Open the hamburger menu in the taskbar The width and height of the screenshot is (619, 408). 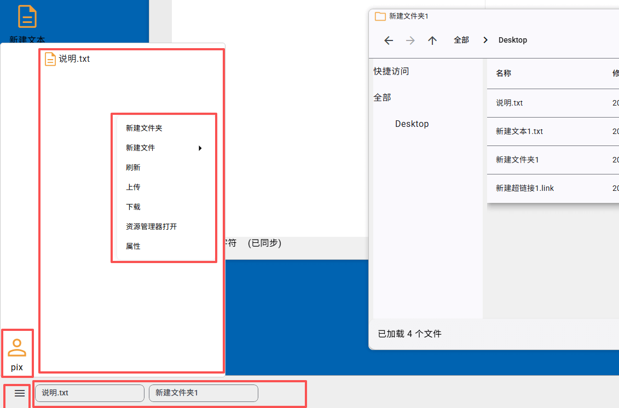point(20,393)
